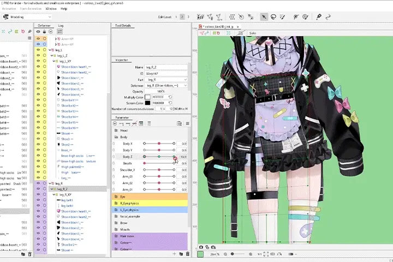393x262 pixels.
Task: Click the zoom in magnifier icon
Action: [x=251, y=254]
